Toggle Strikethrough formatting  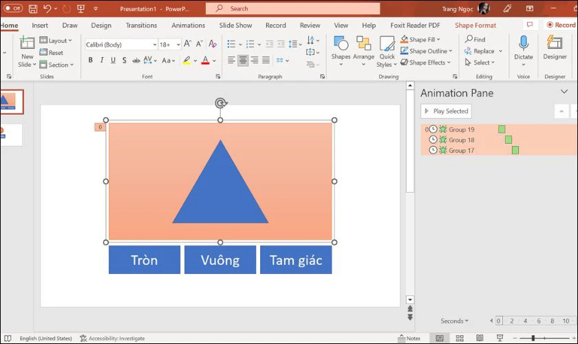pos(136,60)
